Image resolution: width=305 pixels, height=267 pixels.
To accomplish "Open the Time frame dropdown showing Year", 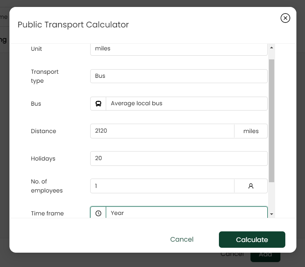I will click(x=187, y=213).
